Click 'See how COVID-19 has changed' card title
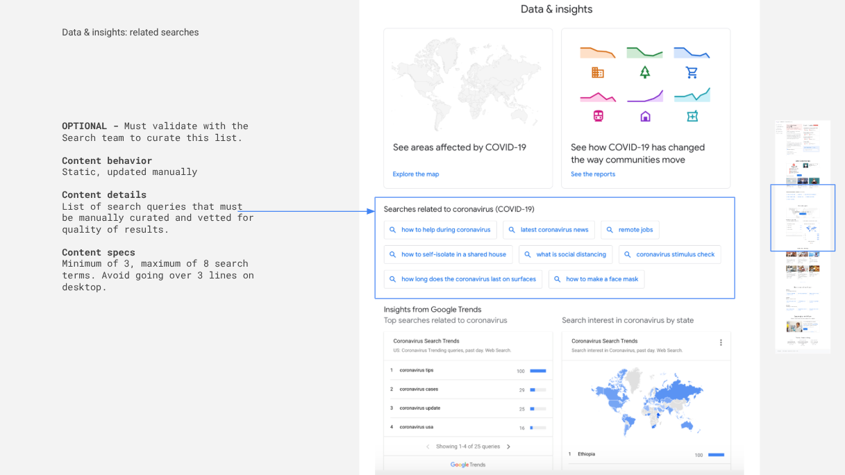The height and width of the screenshot is (475, 845). click(637, 153)
